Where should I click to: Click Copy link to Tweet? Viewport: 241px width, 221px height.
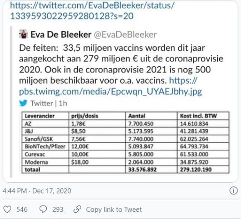[x=114, y=209]
